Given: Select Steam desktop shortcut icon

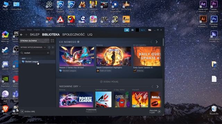Looking at the screenshot, I should click(x=5, y=51).
